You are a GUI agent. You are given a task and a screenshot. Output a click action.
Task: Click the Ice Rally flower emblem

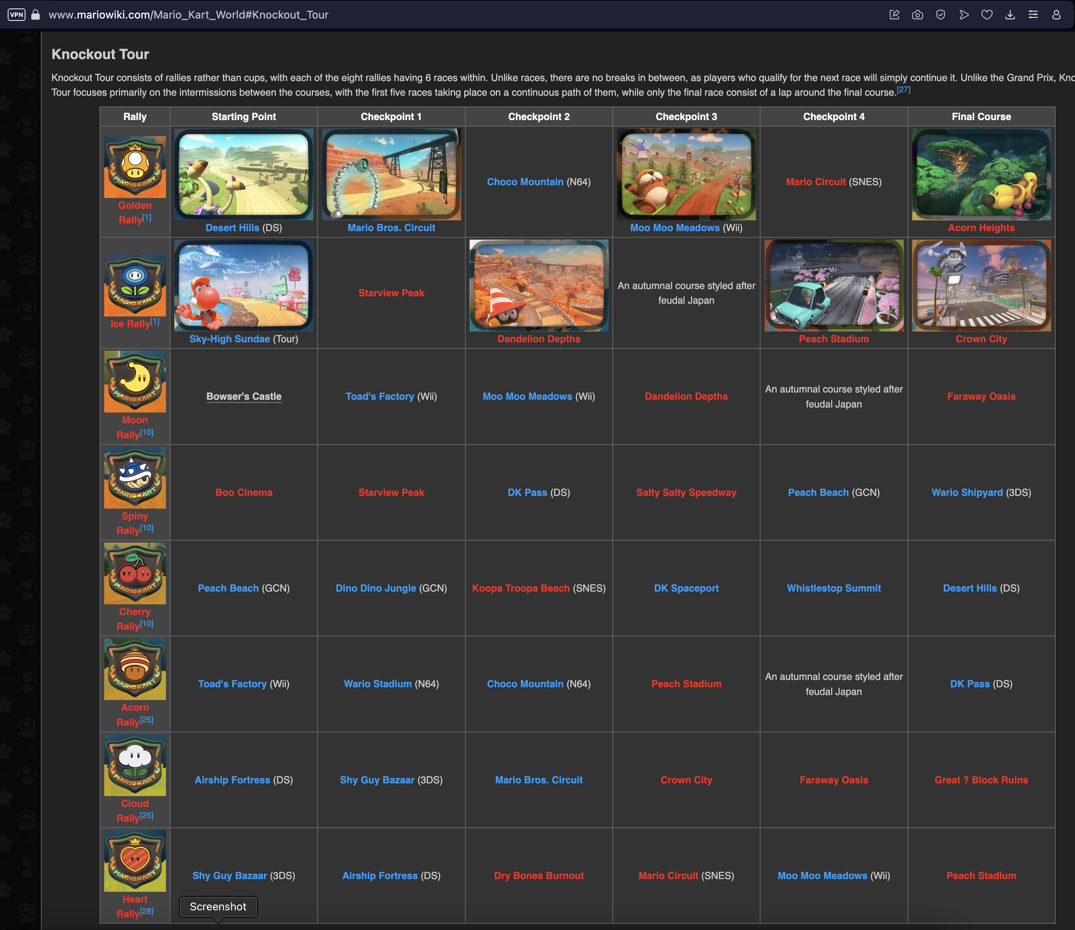coord(135,286)
